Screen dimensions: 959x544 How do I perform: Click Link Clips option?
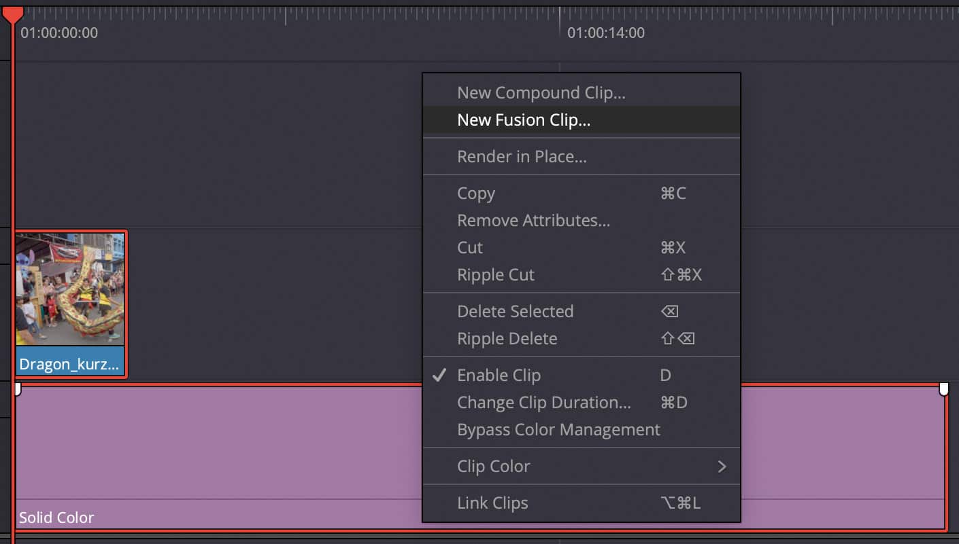493,503
